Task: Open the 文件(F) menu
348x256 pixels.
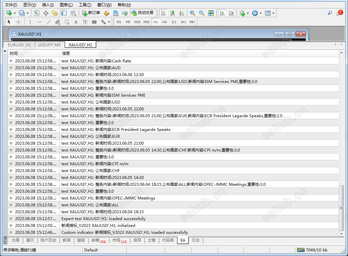Action: (x=11, y=5)
